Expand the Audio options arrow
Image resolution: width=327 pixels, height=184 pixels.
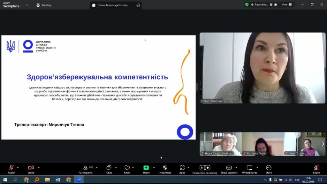18,167
